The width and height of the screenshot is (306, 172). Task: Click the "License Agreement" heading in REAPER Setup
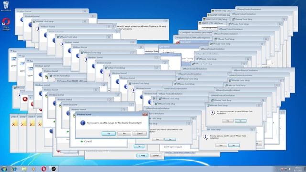[x=209, y=28]
